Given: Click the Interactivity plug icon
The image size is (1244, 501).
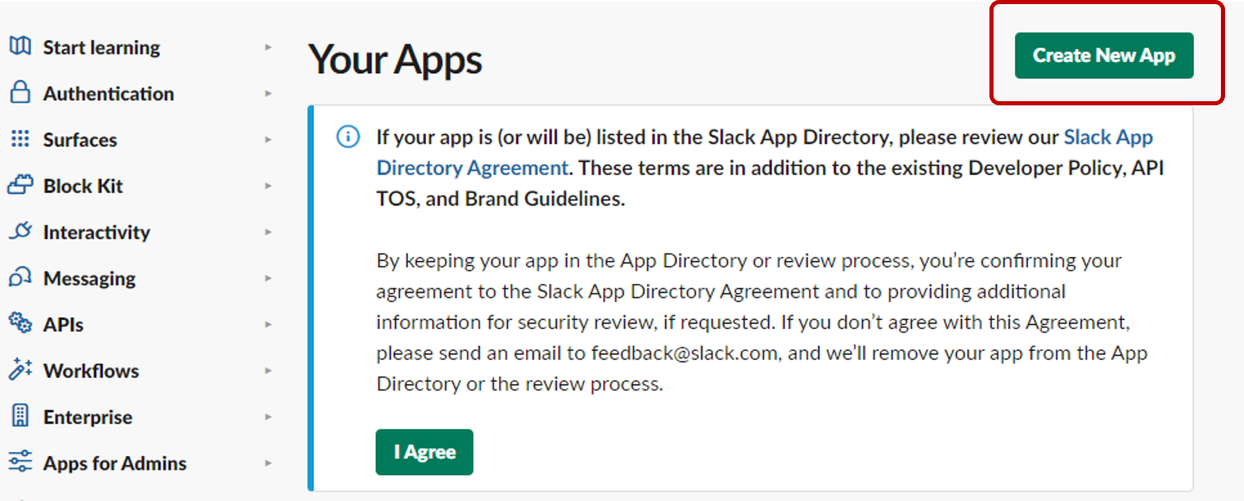Looking at the screenshot, I should (20, 231).
